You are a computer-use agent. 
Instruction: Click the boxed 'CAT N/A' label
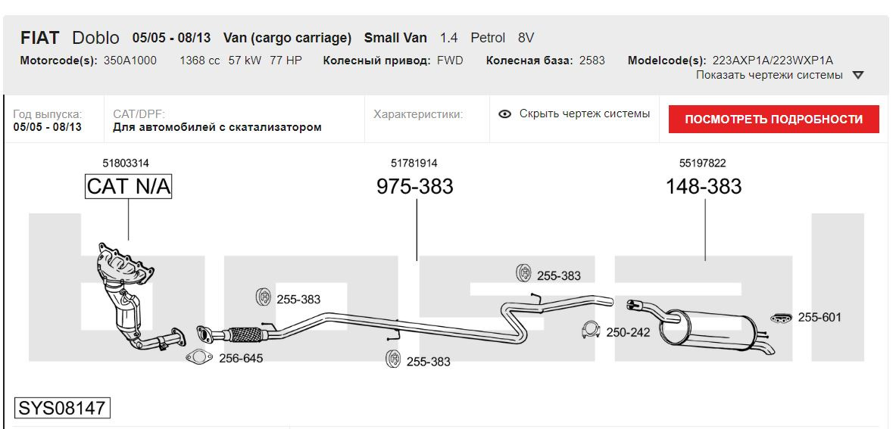point(128,186)
